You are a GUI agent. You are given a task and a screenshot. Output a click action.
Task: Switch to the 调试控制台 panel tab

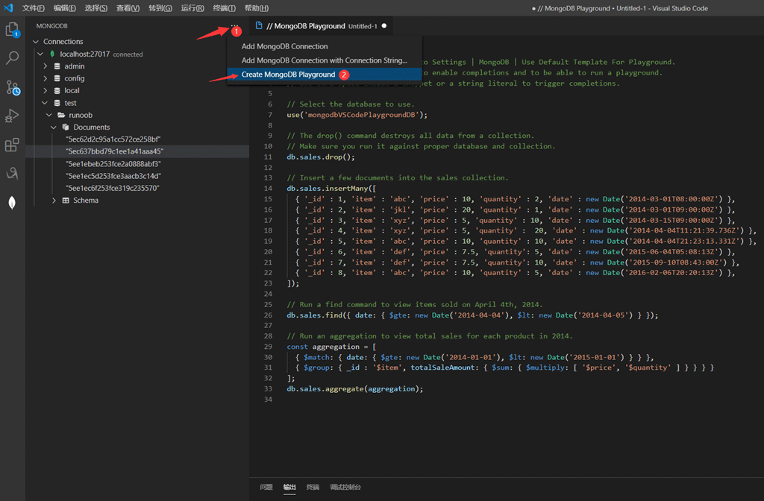[345, 487]
